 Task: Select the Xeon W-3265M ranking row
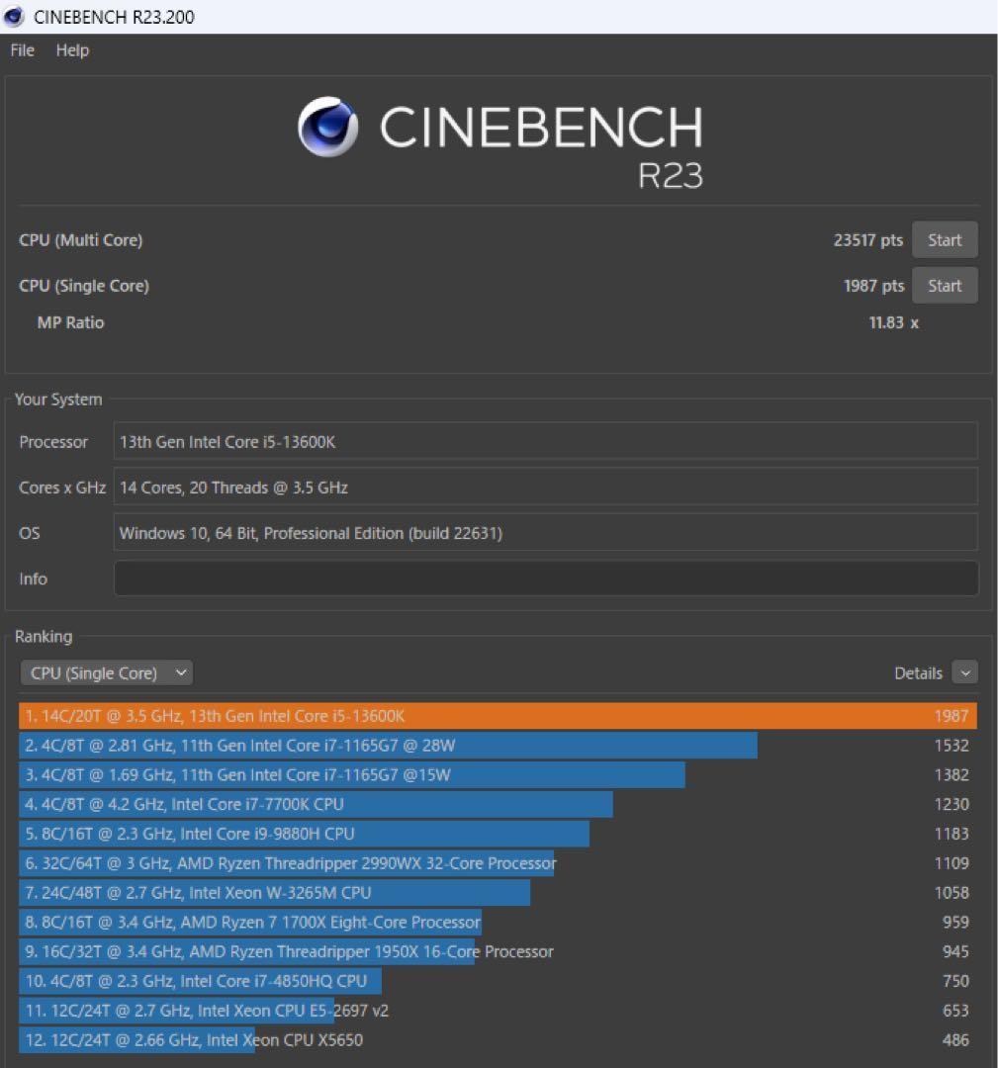point(274,893)
